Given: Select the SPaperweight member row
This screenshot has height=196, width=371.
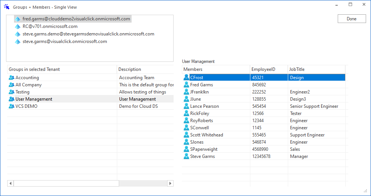Looking at the screenshot, I should coord(203,149).
